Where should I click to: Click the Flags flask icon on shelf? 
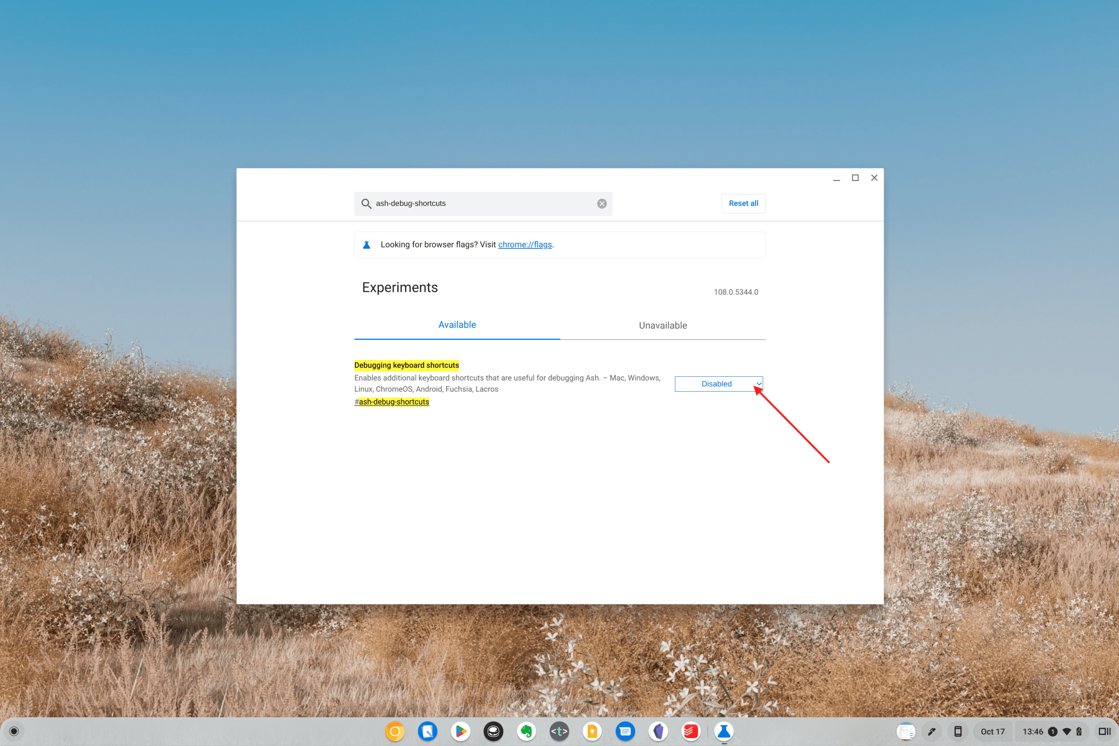pyautogui.click(x=724, y=731)
